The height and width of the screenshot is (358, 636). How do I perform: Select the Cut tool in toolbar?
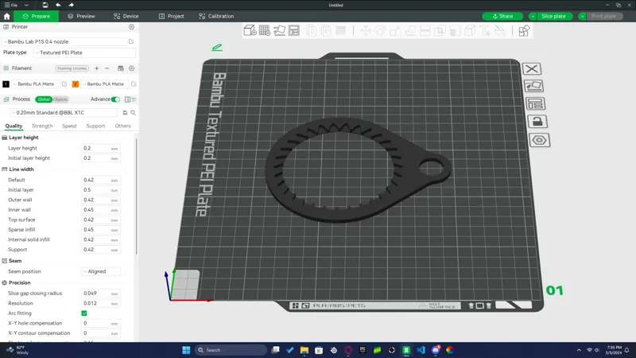coord(425,30)
